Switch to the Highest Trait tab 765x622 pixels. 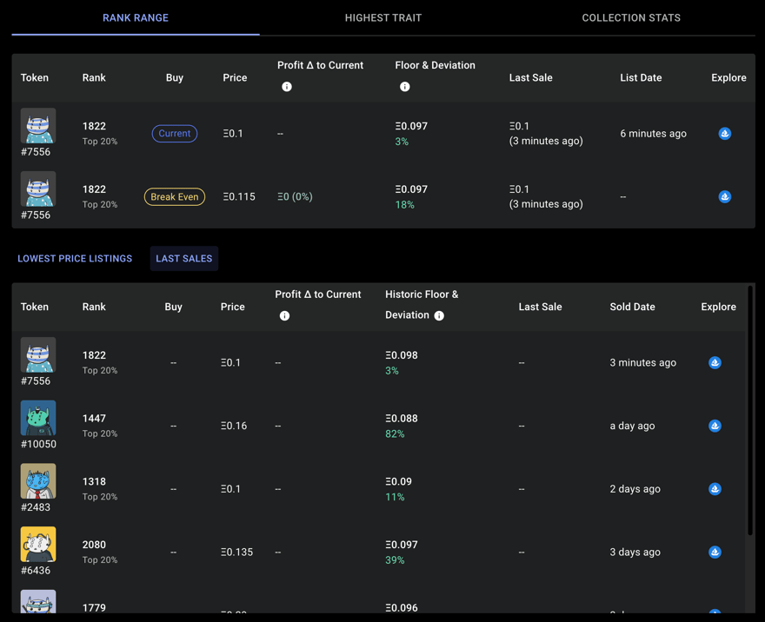tap(383, 18)
